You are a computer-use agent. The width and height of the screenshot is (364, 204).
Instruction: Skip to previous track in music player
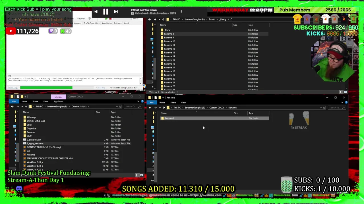click(x=96, y=12)
